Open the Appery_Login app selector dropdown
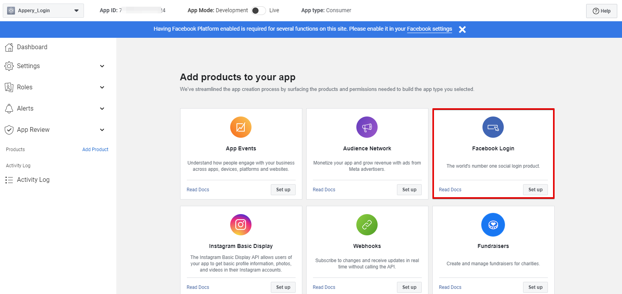This screenshot has height=294, width=622. pos(43,11)
